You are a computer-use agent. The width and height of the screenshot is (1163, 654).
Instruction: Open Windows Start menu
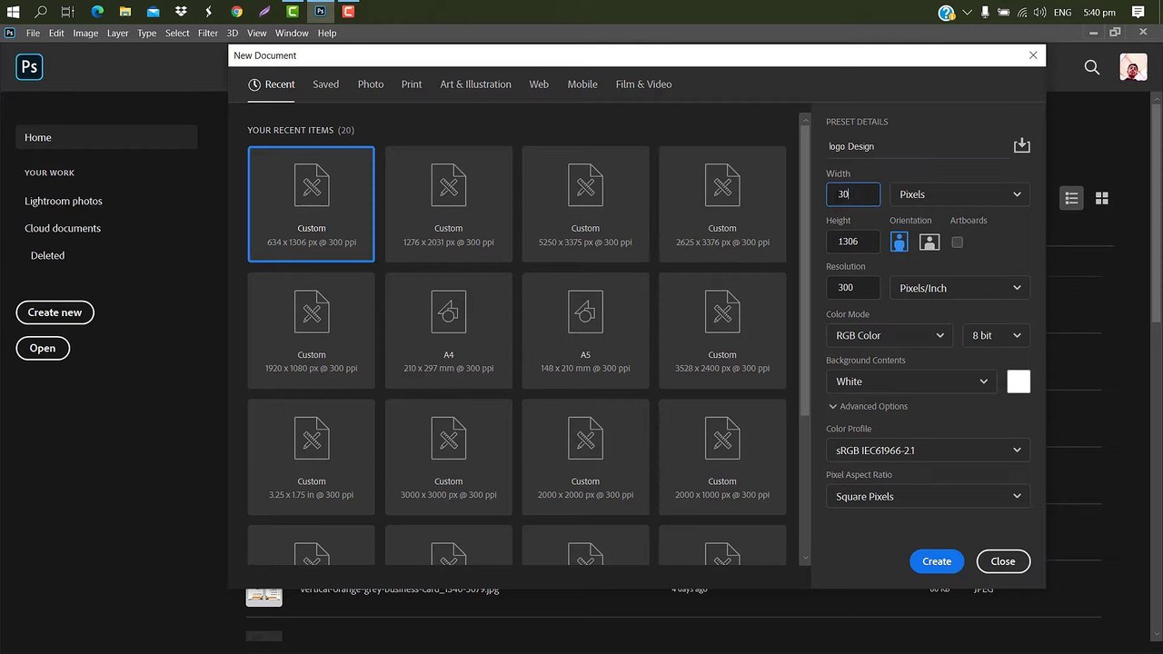click(x=13, y=12)
